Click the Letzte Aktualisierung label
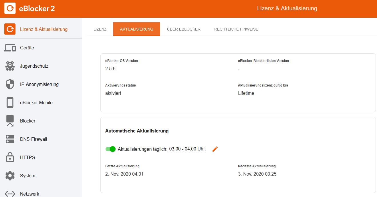377x197 pixels. [x=122, y=166]
